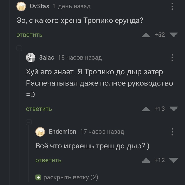
Task: Open OvStas's avatar profile picture
Action: (21, 6)
